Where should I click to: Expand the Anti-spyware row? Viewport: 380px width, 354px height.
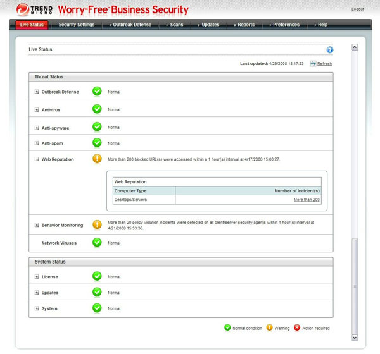tap(37, 128)
